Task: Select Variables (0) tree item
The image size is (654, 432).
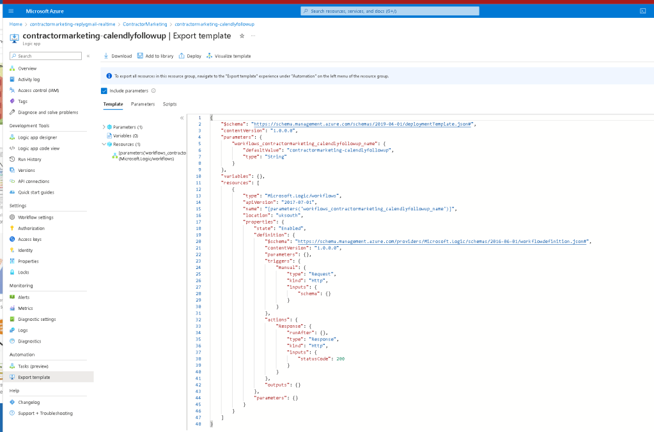Action: (125, 135)
